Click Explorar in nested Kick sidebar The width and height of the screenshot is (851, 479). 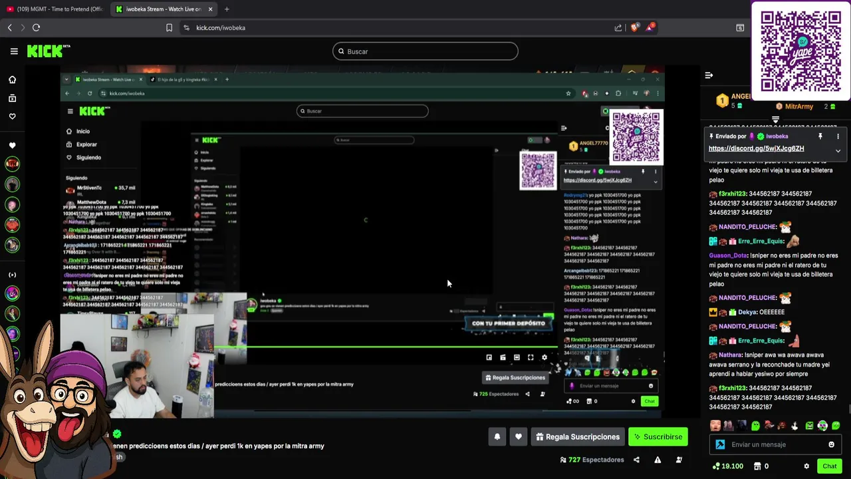pos(86,144)
